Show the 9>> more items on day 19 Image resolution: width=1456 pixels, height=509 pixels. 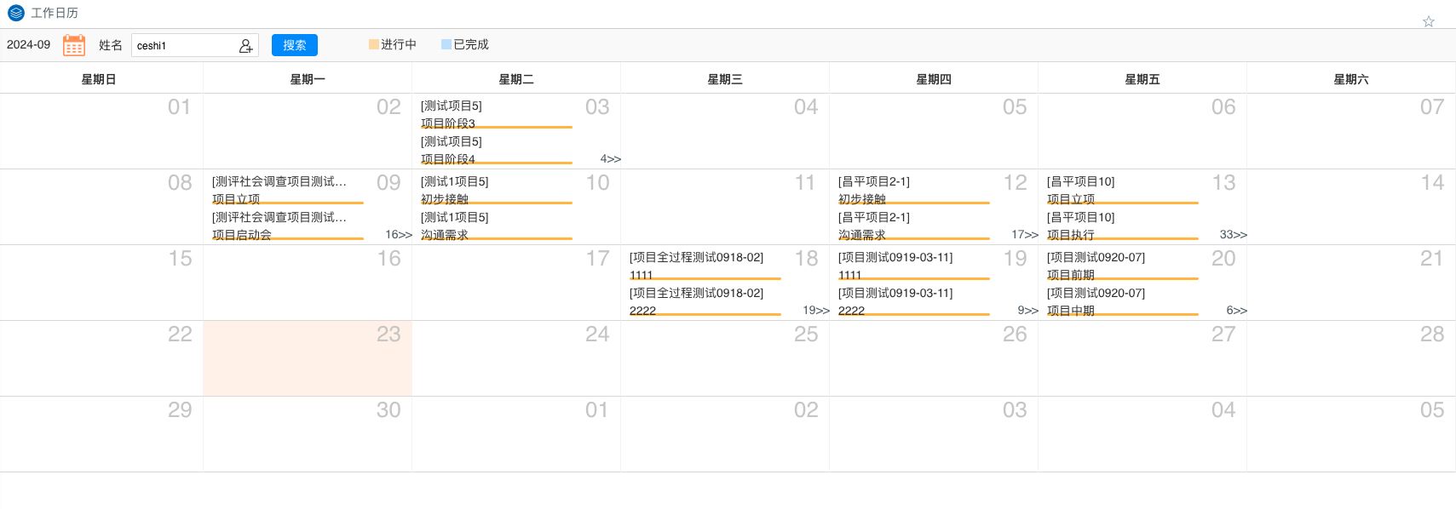1027,311
